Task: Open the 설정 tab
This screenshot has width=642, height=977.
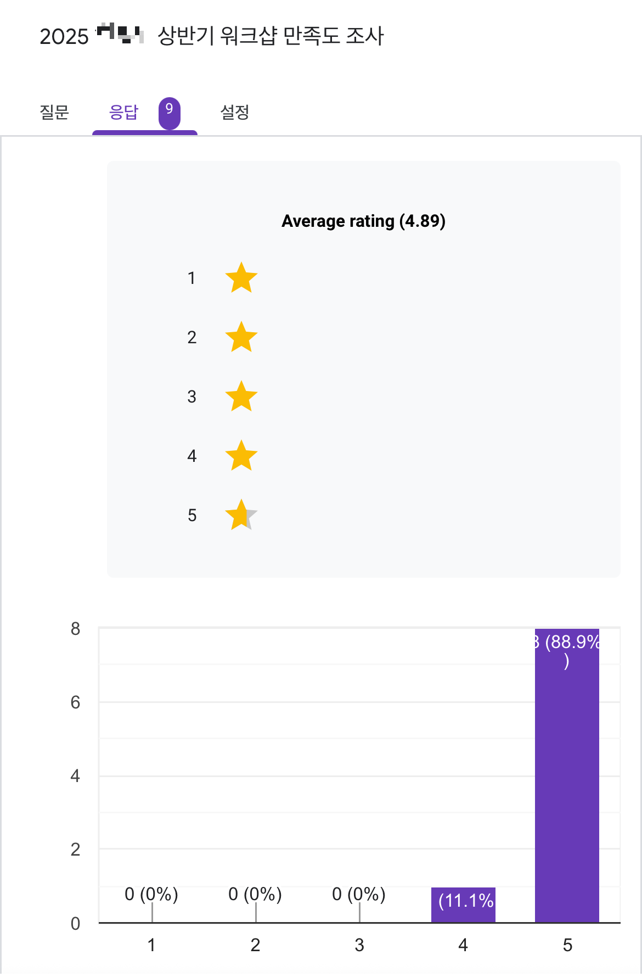Action: pos(235,112)
